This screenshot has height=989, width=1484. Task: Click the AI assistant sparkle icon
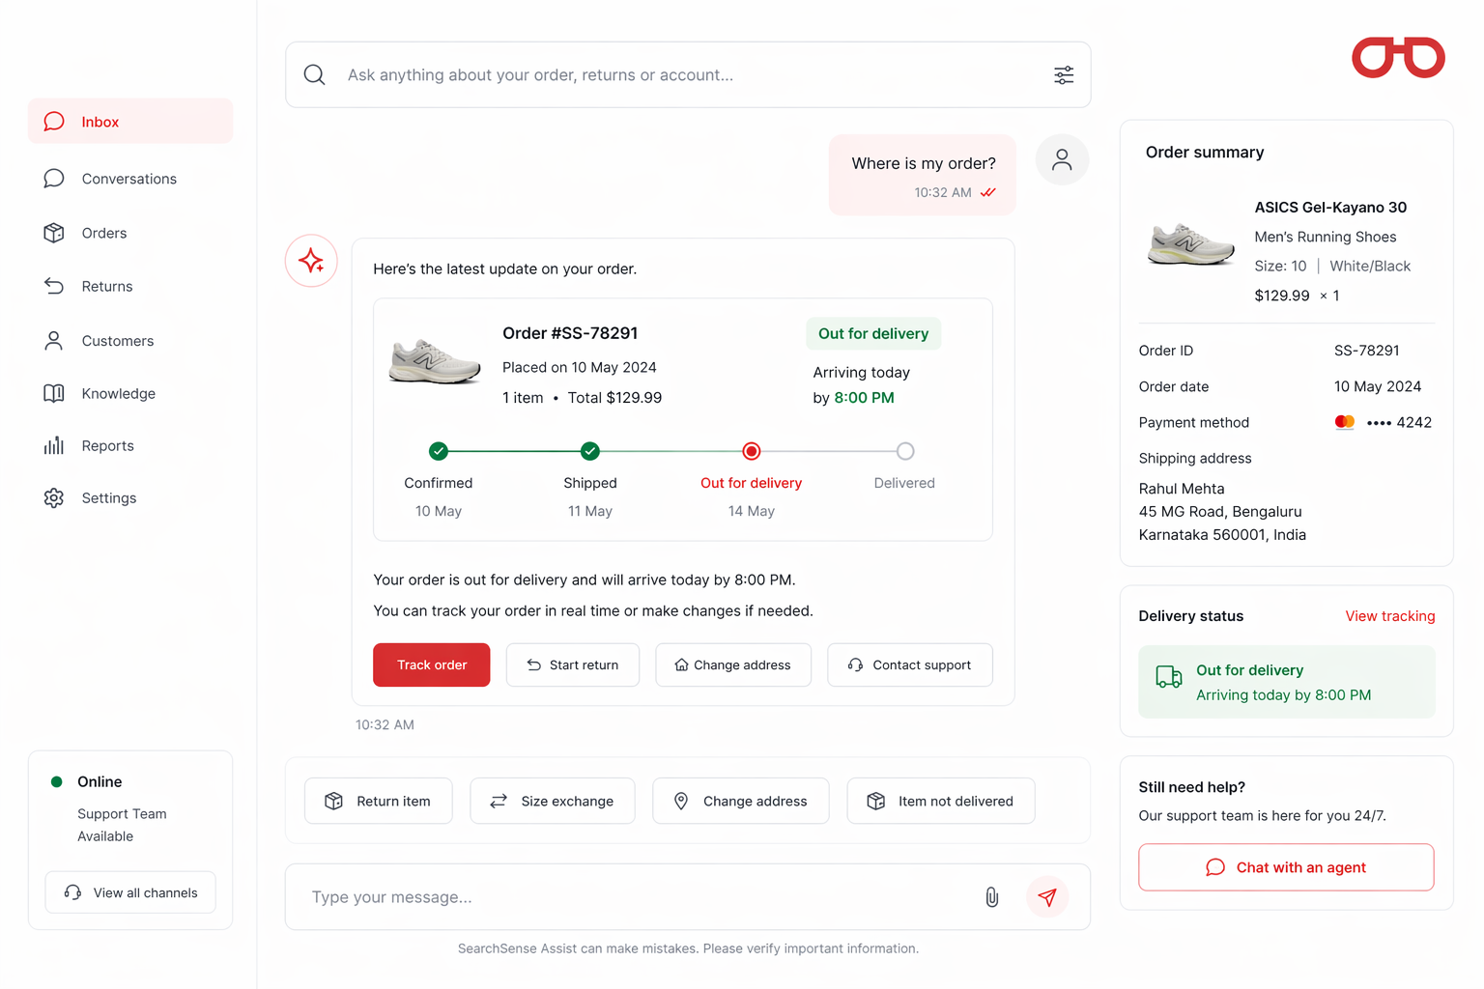coord(311,261)
